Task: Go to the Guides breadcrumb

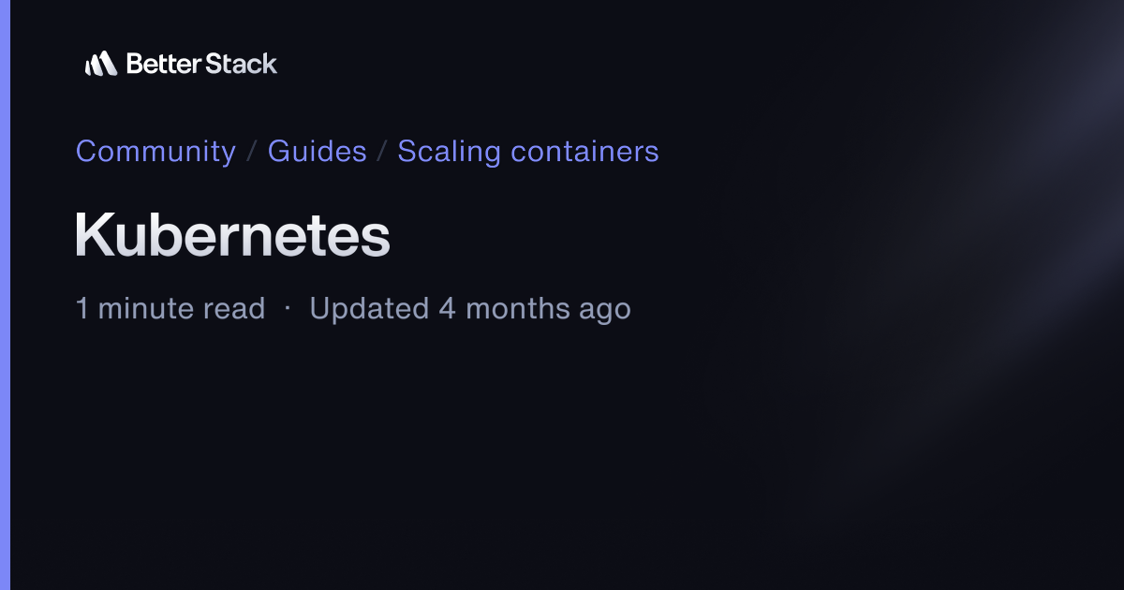Action: pyautogui.click(x=317, y=151)
